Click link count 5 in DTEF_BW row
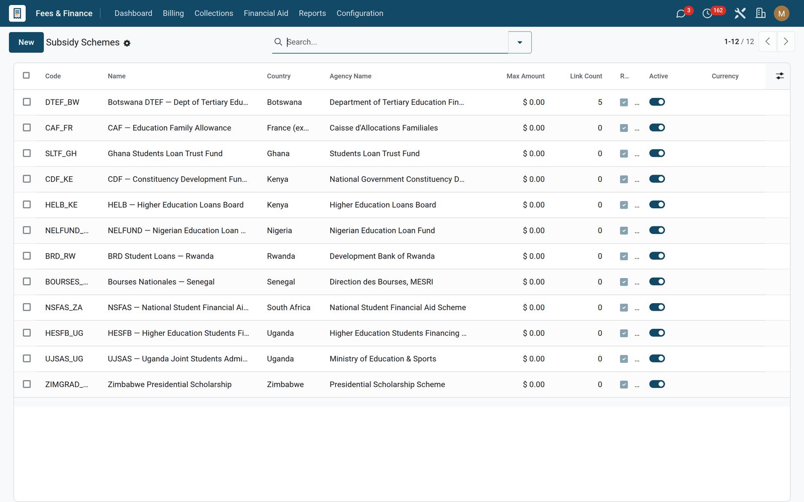The height and width of the screenshot is (502, 804). click(x=600, y=102)
